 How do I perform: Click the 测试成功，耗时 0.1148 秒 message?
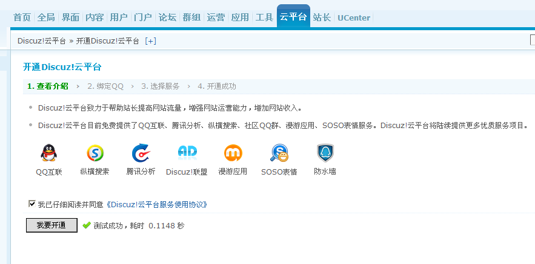pos(139,225)
